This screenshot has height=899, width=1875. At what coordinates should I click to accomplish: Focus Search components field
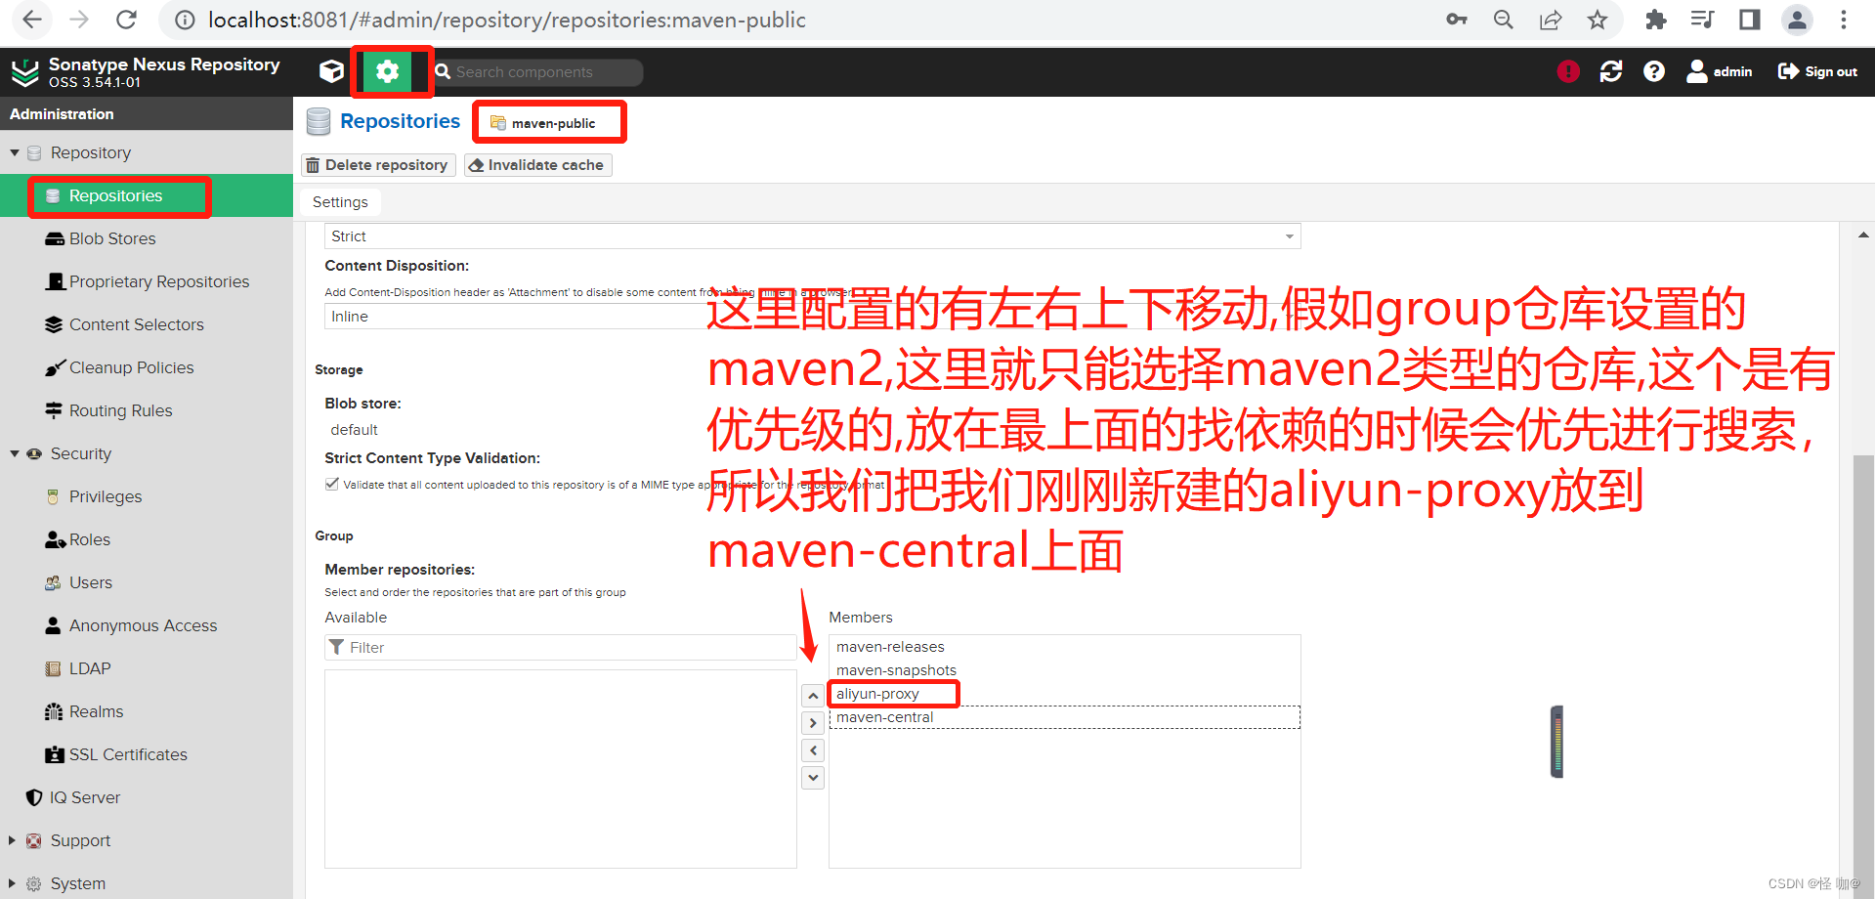pos(537,72)
